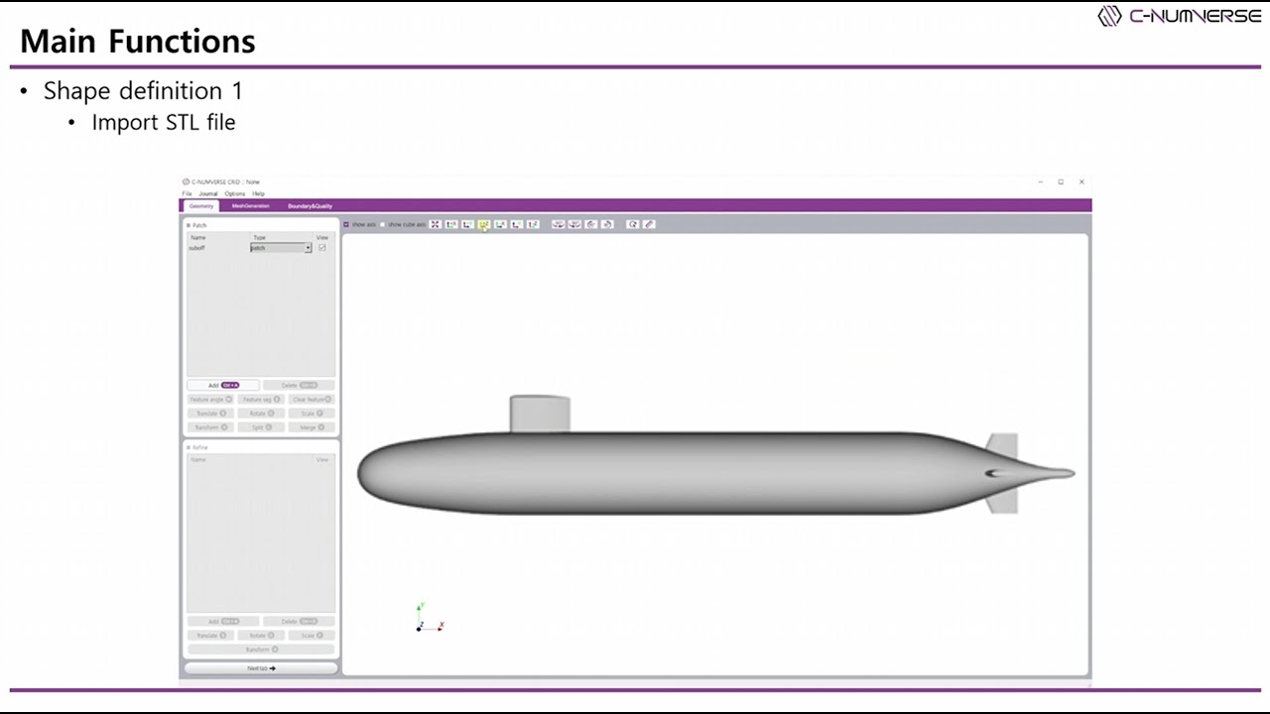Viewport: 1270px width, 714px height.
Task: Toggle the show axis checkbox
Action: [346, 224]
